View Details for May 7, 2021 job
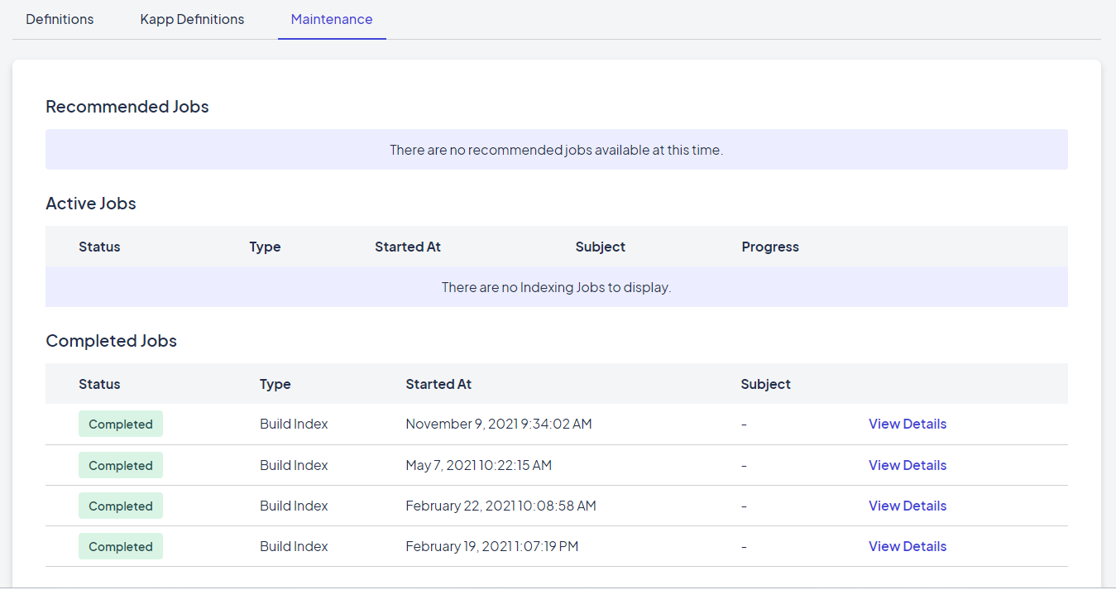The height and width of the screenshot is (590, 1116). tap(907, 465)
